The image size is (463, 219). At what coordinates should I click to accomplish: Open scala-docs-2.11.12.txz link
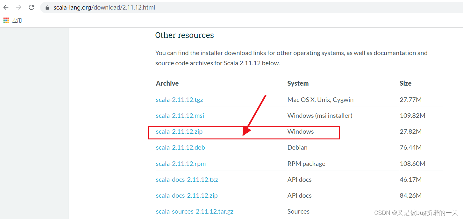click(187, 180)
